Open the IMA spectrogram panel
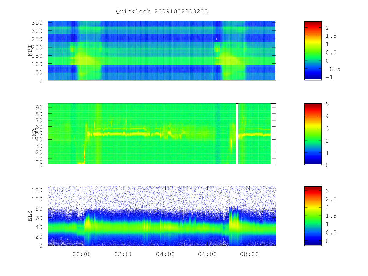The height and width of the screenshot is (276, 368). pos(162,134)
